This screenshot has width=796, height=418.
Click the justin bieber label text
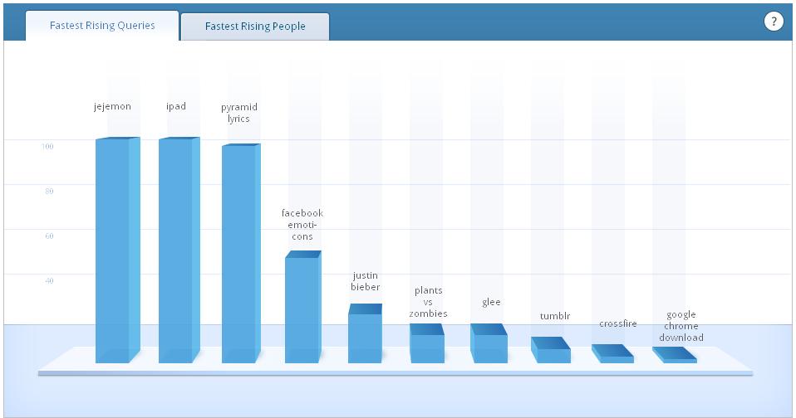pos(366,281)
